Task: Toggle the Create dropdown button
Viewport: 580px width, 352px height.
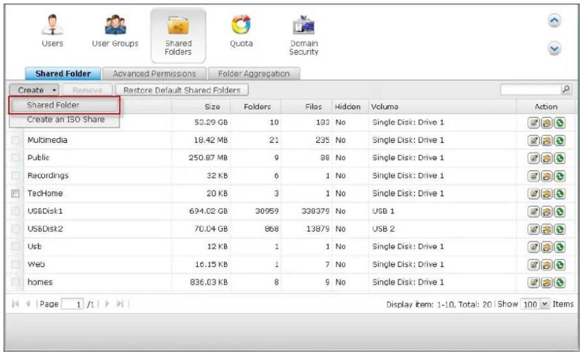Action: click(34, 90)
